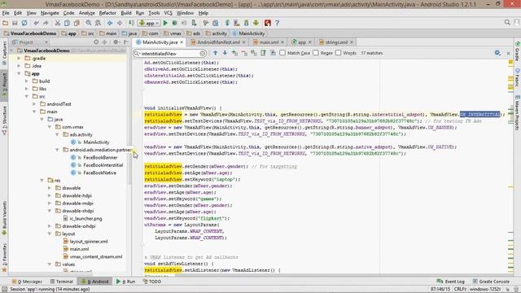The width and height of the screenshot is (521, 293).
Task: Click the Open folder toolbar icon
Action: click(x=6, y=23)
